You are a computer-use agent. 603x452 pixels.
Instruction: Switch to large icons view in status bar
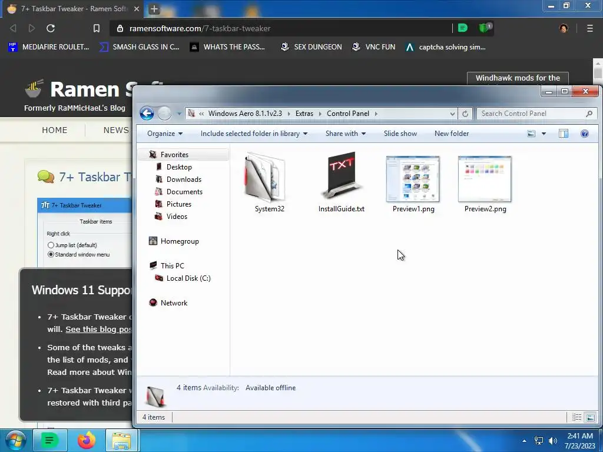pos(590,417)
